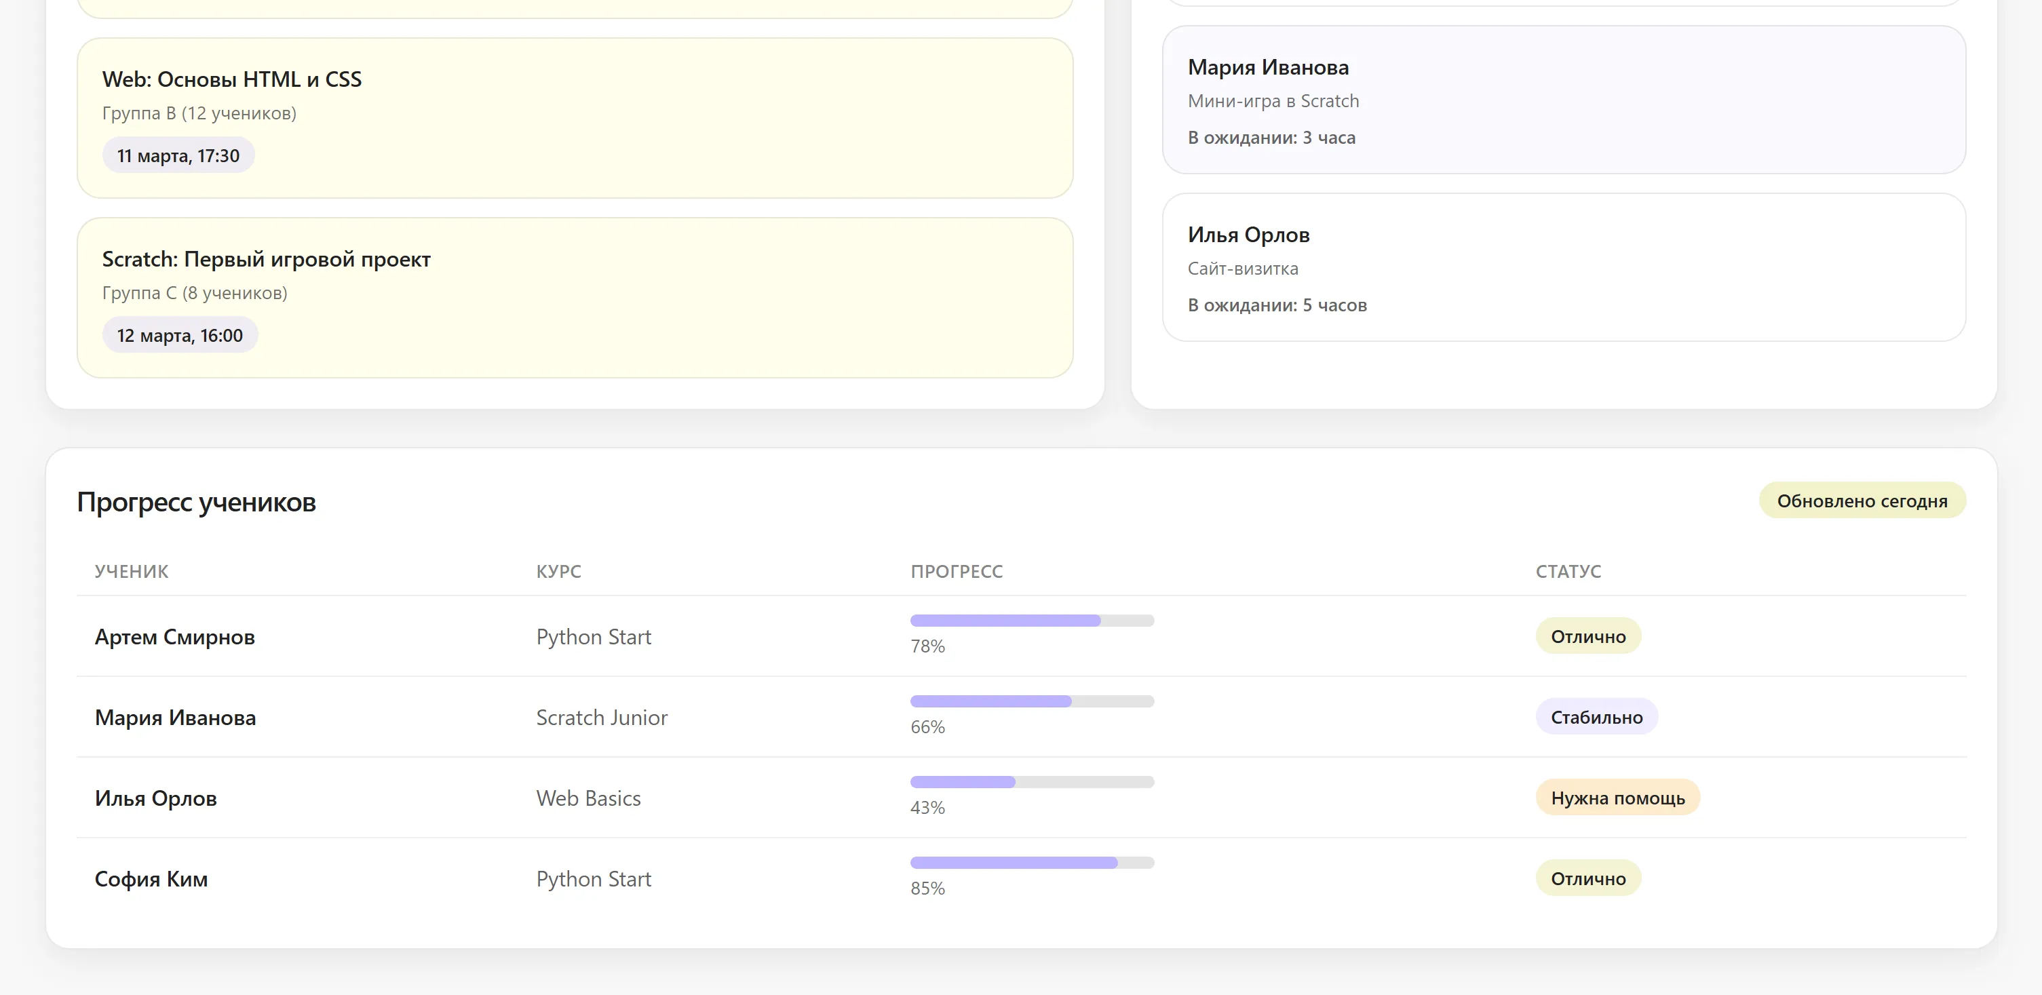Click the 12 марта, 16:00 date badge
Image resolution: width=2042 pixels, height=995 pixels.
(180, 335)
